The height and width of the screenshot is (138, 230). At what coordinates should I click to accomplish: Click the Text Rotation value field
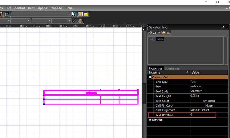coord(203,115)
